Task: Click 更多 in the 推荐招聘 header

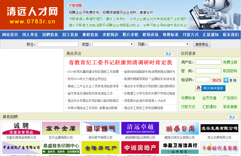Action: 233,117
